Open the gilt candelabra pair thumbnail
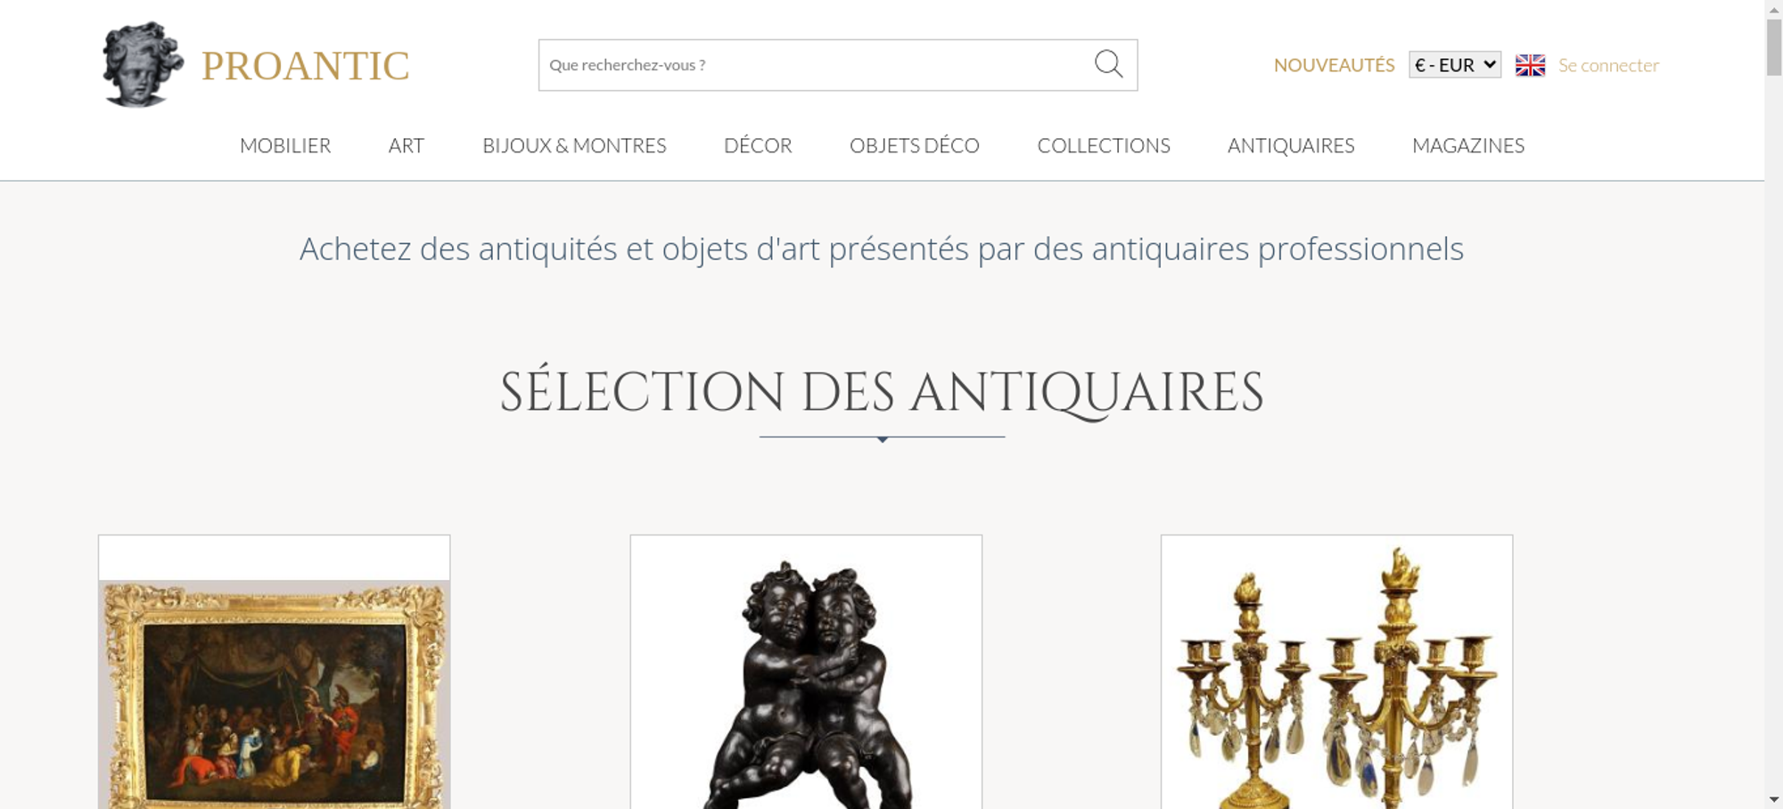The image size is (1783, 809). (x=1336, y=672)
